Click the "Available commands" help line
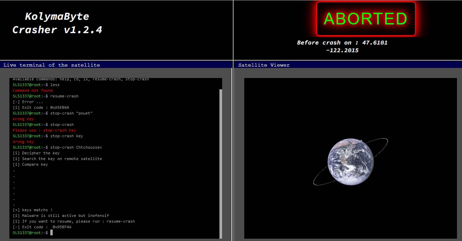The image size is (462, 241). coord(81,79)
